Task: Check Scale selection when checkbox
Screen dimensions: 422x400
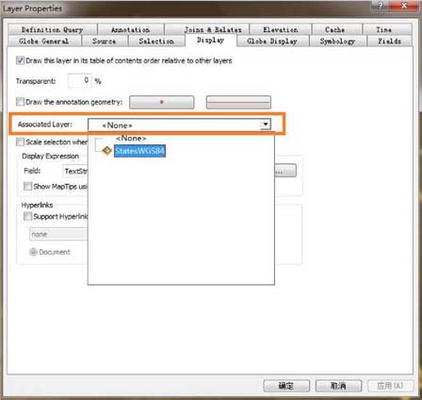Action: tap(20, 142)
